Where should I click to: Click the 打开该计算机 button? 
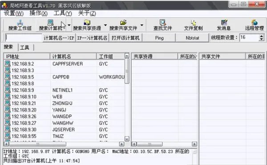pos(125,38)
